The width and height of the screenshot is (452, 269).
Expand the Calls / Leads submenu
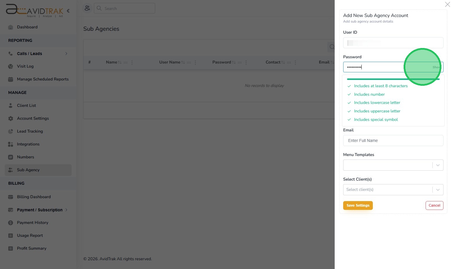[66, 54]
